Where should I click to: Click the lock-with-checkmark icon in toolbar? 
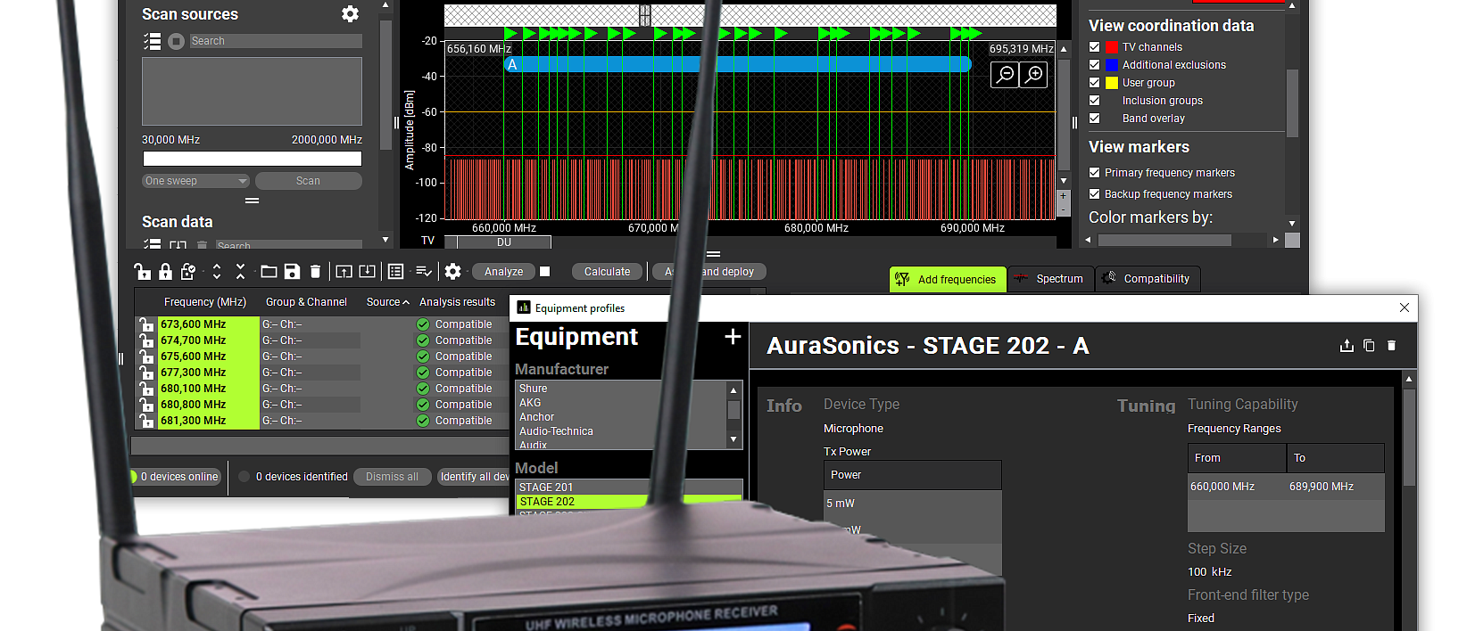click(x=187, y=272)
